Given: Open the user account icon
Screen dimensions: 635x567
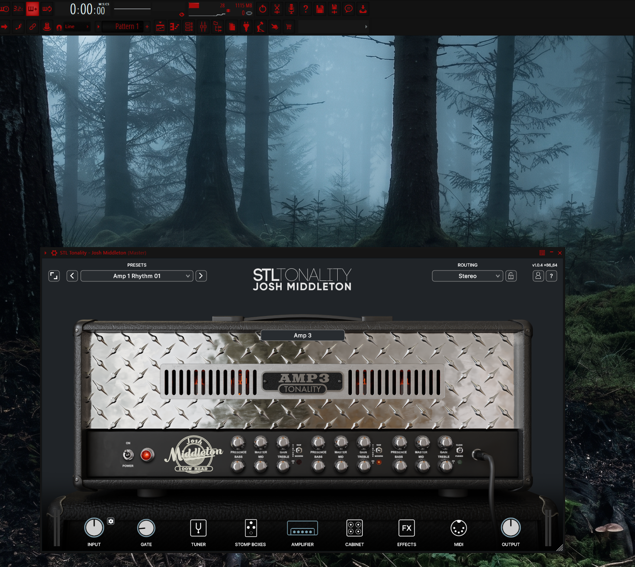Looking at the screenshot, I should tap(538, 276).
